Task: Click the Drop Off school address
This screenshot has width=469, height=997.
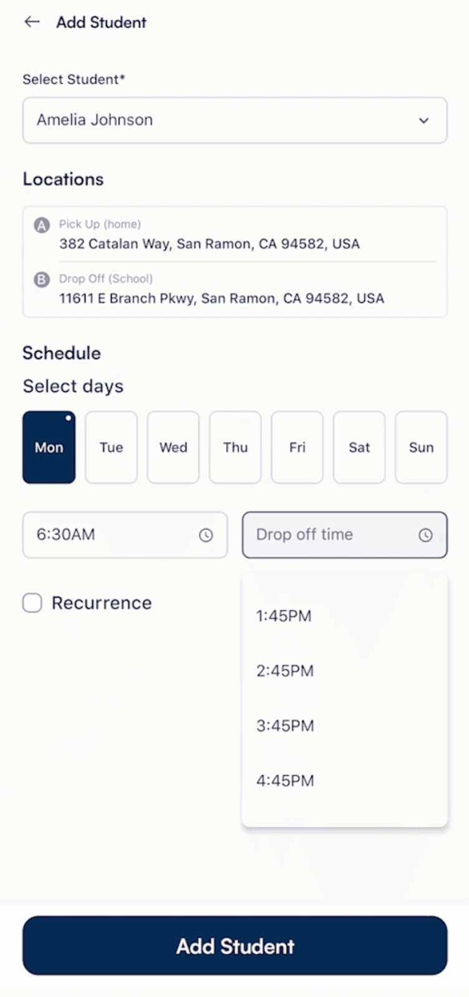Action: pos(221,298)
